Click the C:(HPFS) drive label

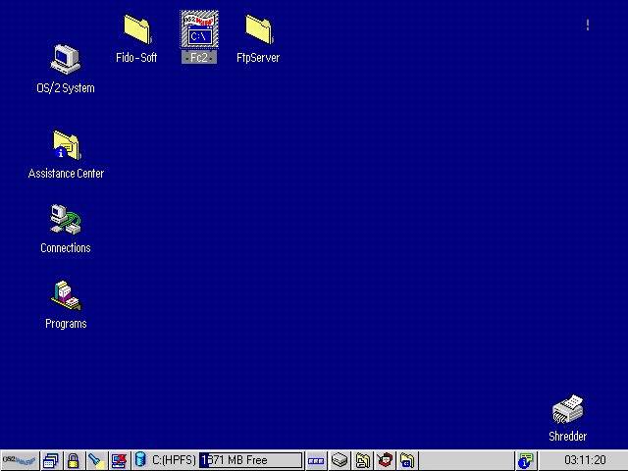[x=174, y=460]
